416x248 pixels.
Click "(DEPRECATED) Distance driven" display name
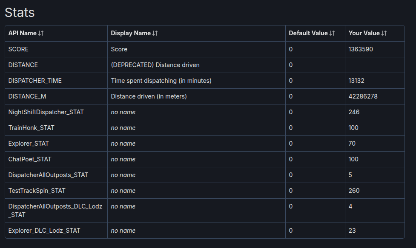(x=155, y=65)
